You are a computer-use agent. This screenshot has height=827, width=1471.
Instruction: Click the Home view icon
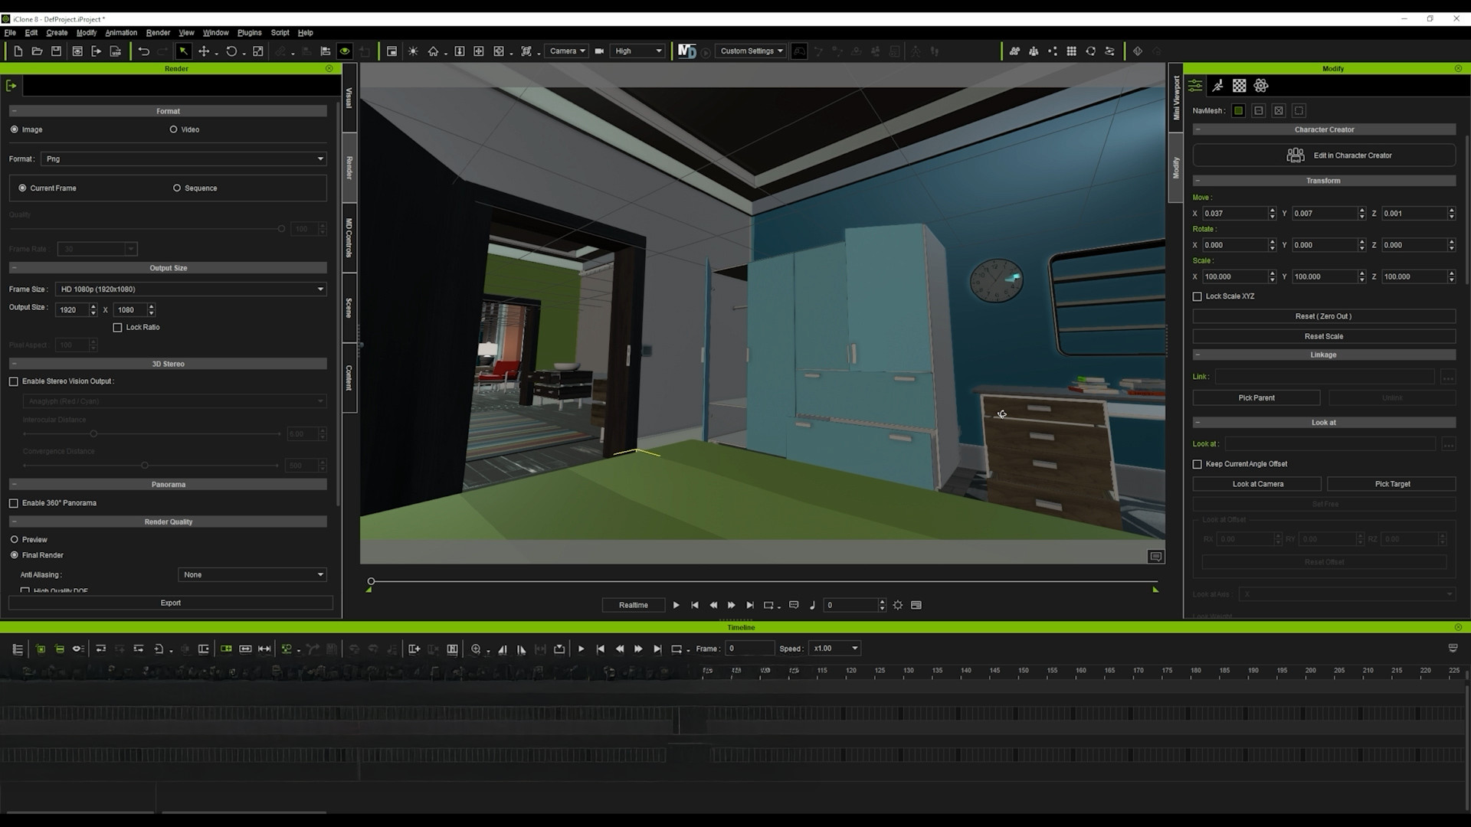[433, 51]
